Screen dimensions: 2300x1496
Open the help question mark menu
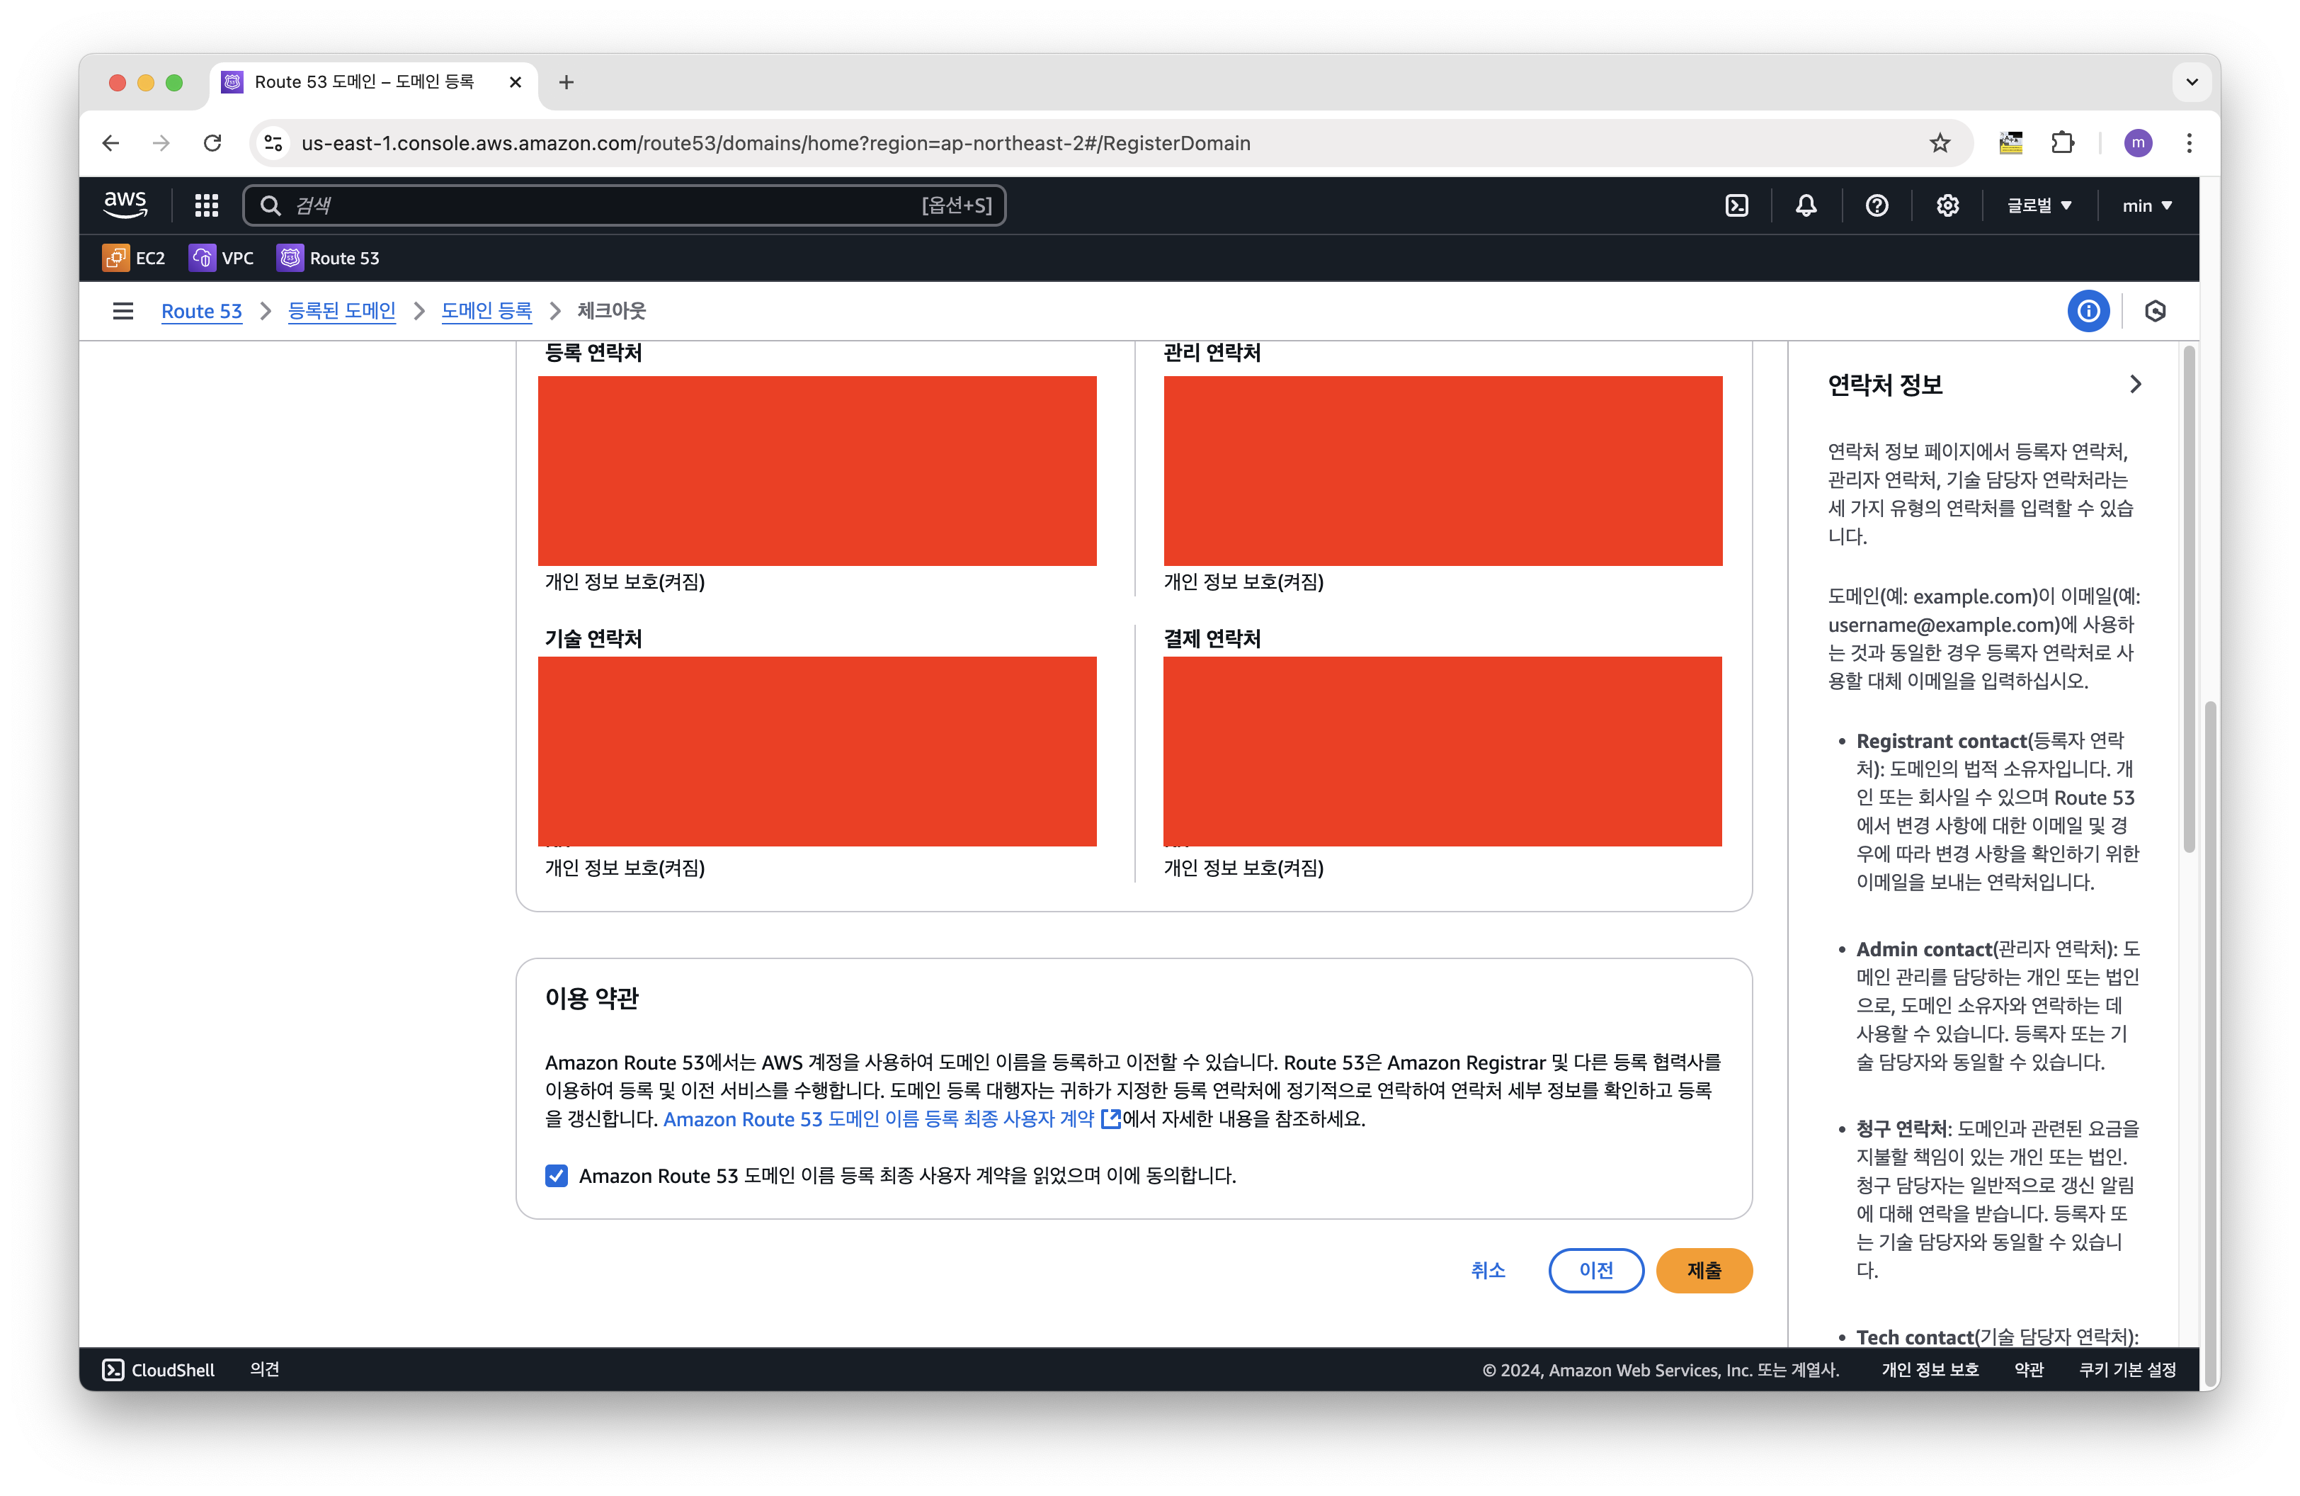[x=1876, y=205]
